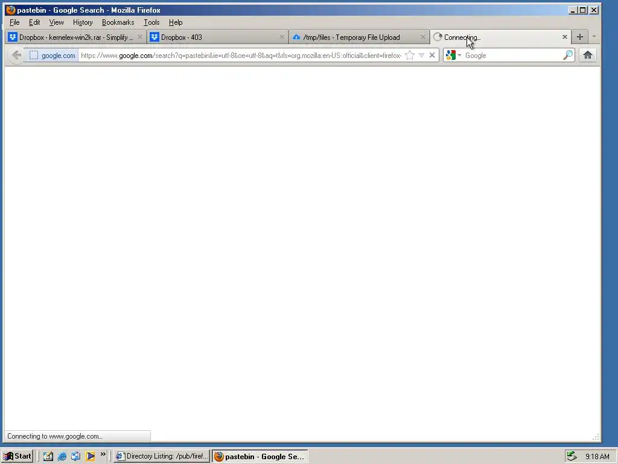Click the google.com site identity button
Image resolution: width=618 pixels, height=464 pixels.
tap(52, 55)
